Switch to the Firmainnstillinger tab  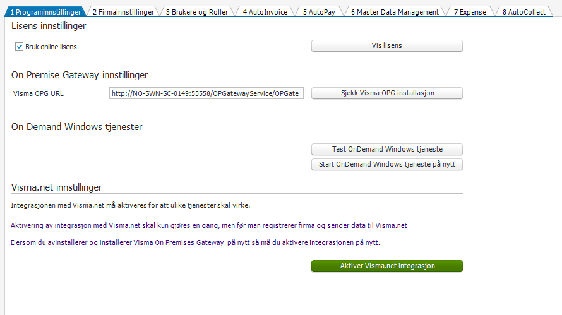tap(123, 12)
